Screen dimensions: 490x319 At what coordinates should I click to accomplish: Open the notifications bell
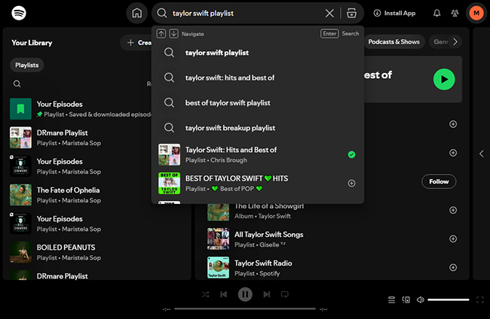437,13
